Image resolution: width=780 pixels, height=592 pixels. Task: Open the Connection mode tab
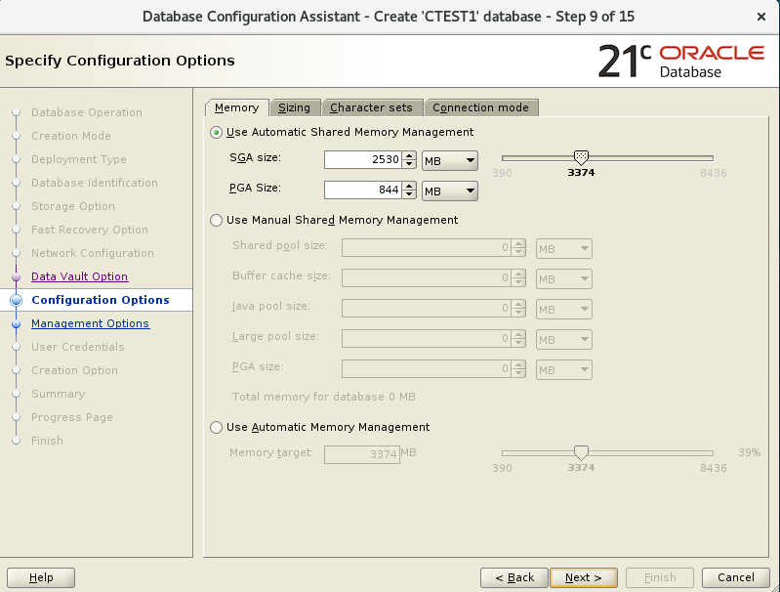(481, 107)
